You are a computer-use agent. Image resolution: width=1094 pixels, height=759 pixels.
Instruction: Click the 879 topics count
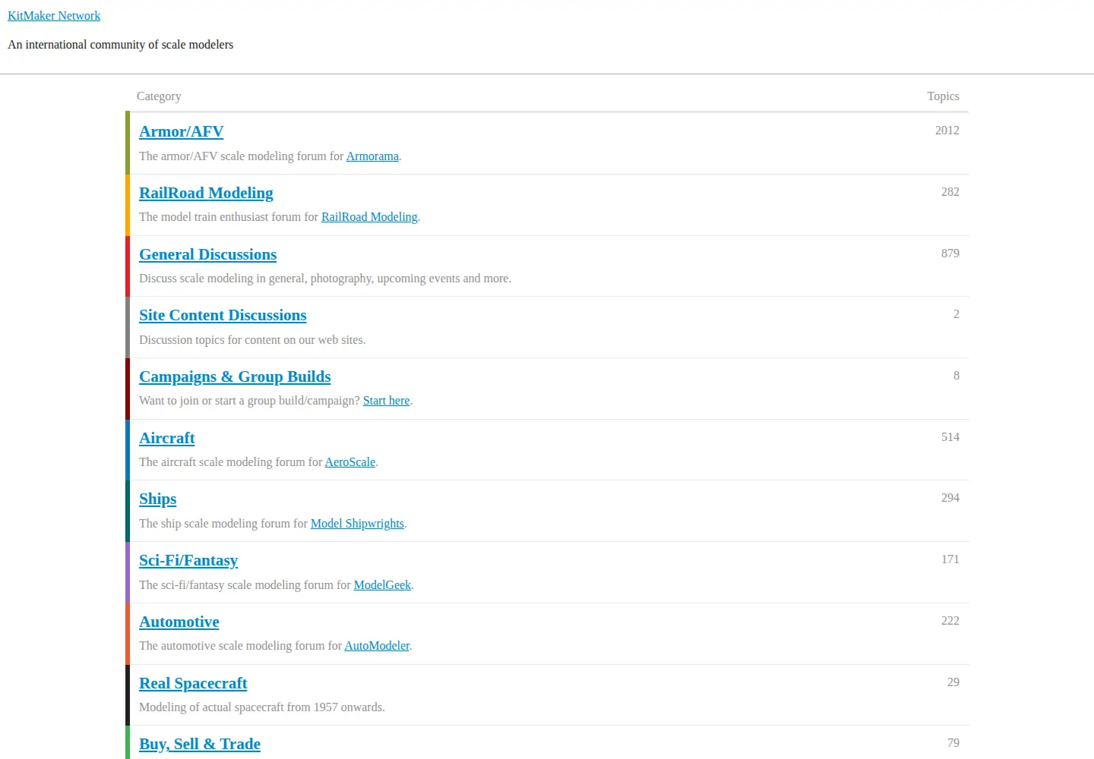[950, 254]
